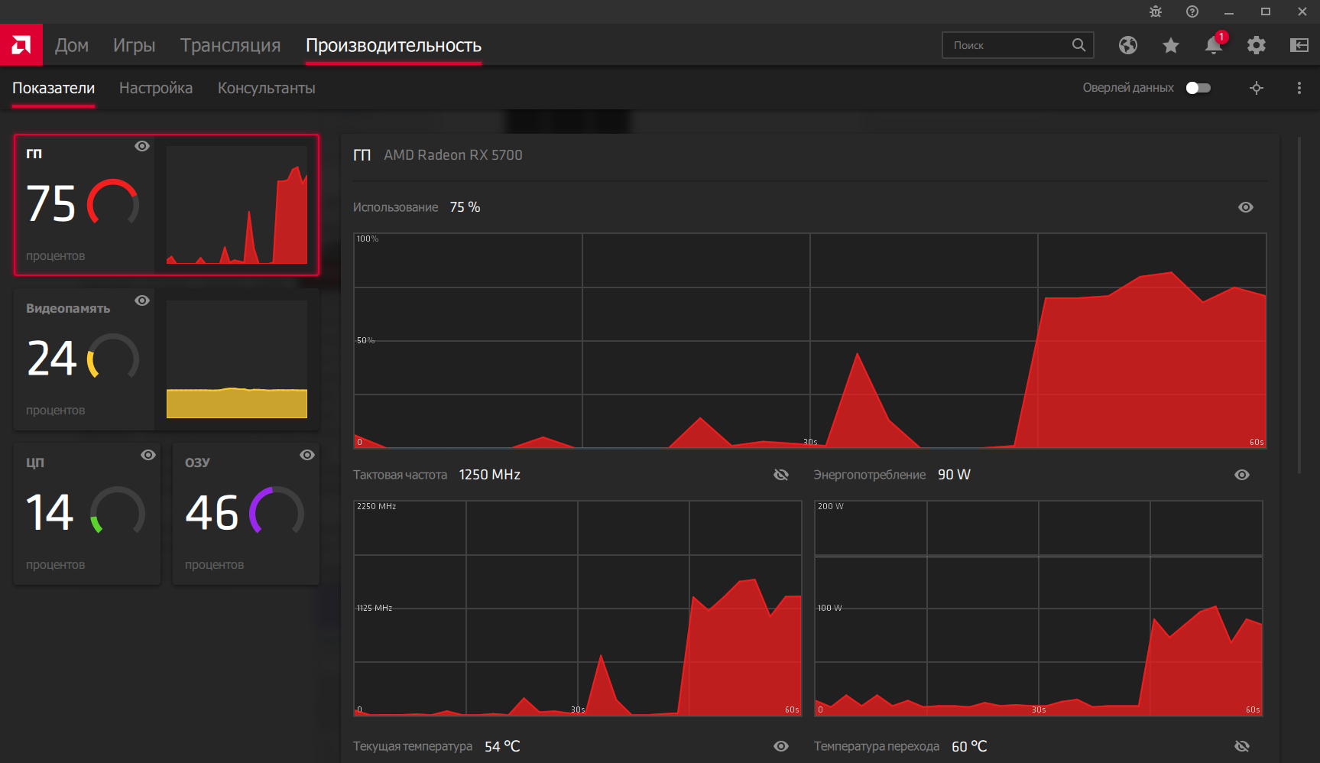Open the bug report icon in title bar
The height and width of the screenshot is (763, 1320).
pyautogui.click(x=1156, y=11)
